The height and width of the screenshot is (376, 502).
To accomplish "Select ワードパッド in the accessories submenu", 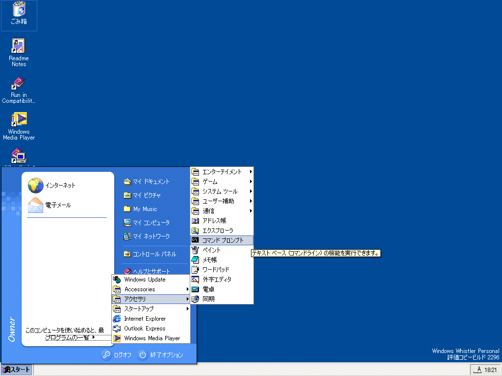I will 222,270.
